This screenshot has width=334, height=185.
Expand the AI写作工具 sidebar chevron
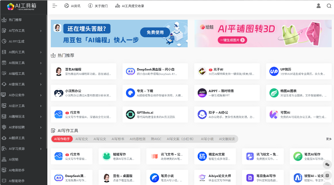41,31
